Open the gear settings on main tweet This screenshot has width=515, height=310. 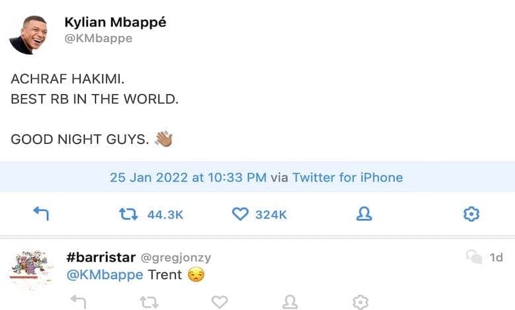(471, 214)
